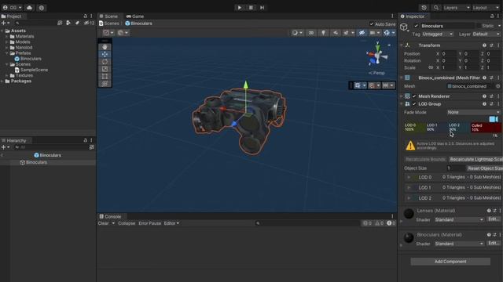Expand the Materials folder in Project
Image resolution: width=503 pixels, height=282 pixels.
pos(7,37)
